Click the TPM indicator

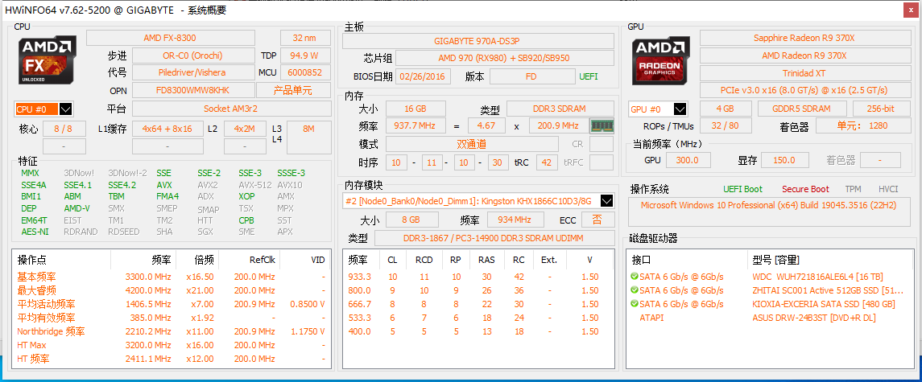click(853, 190)
